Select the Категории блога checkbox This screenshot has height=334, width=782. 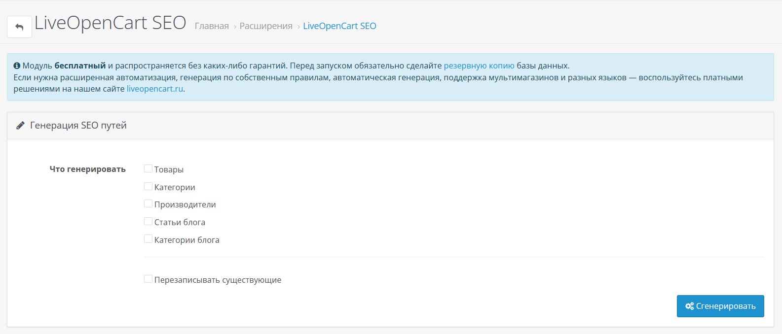click(148, 239)
